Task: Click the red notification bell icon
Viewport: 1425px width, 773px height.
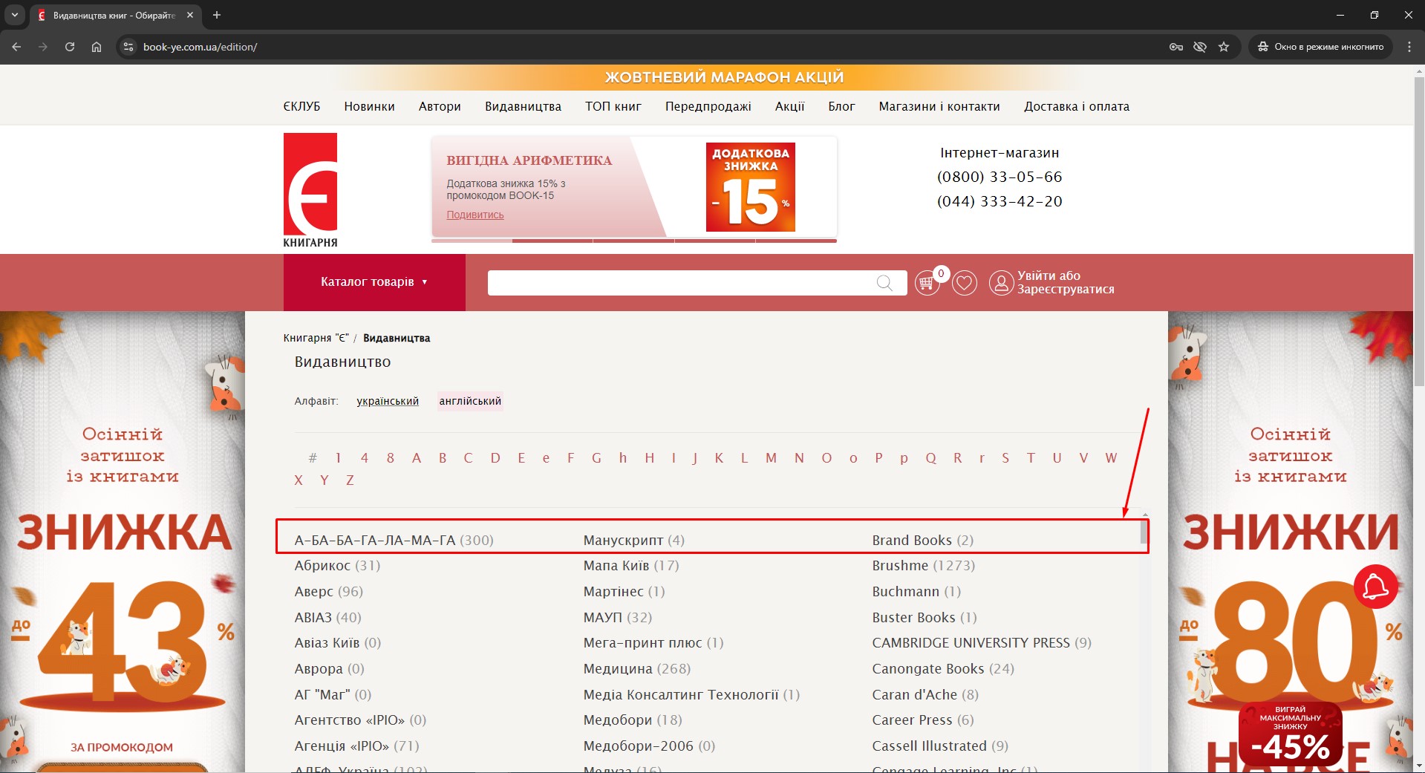Action: click(1375, 587)
